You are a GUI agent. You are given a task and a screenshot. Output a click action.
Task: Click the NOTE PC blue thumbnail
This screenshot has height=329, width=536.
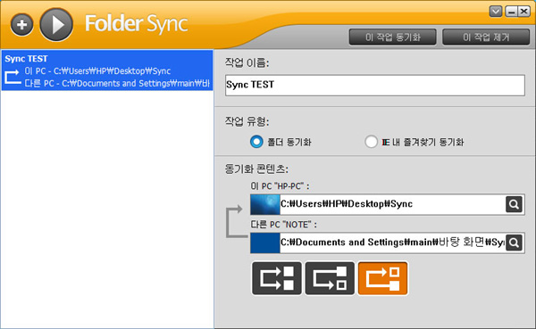265,243
